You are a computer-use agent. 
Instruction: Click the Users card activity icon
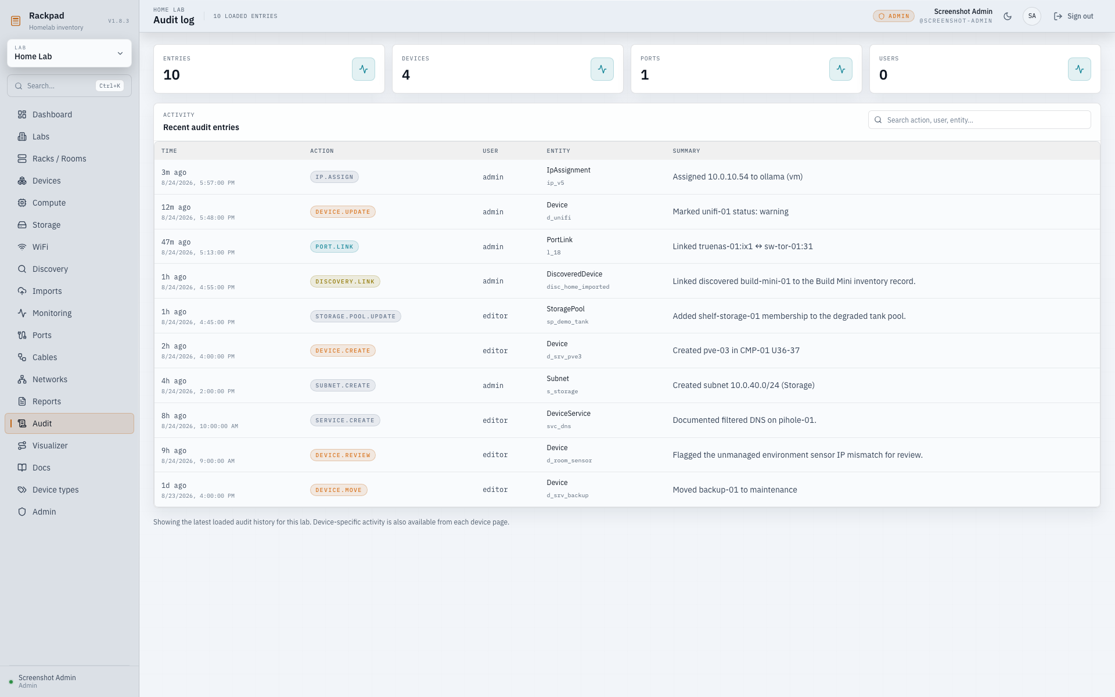pos(1080,69)
